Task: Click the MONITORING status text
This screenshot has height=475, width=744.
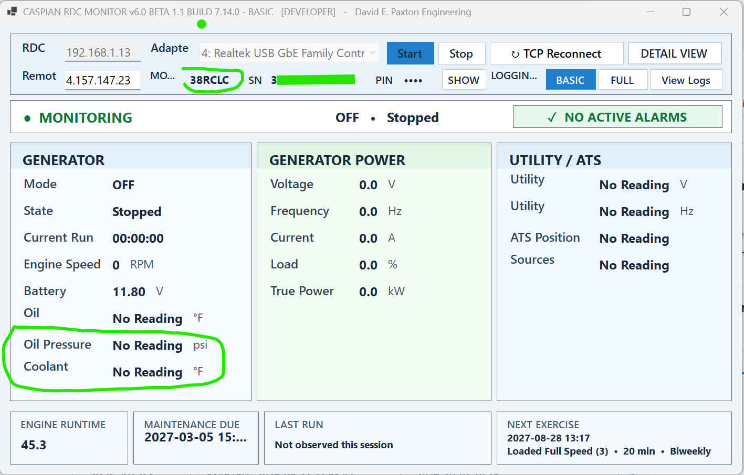Action: [86, 118]
